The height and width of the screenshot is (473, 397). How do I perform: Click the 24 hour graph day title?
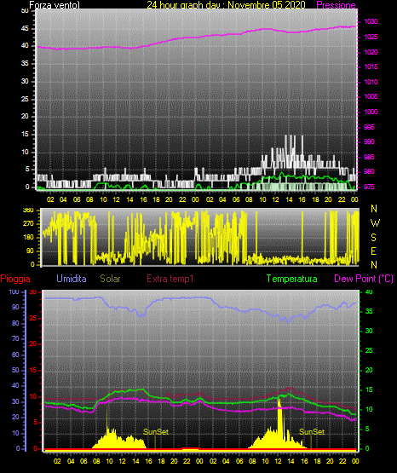tap(226, 5)
